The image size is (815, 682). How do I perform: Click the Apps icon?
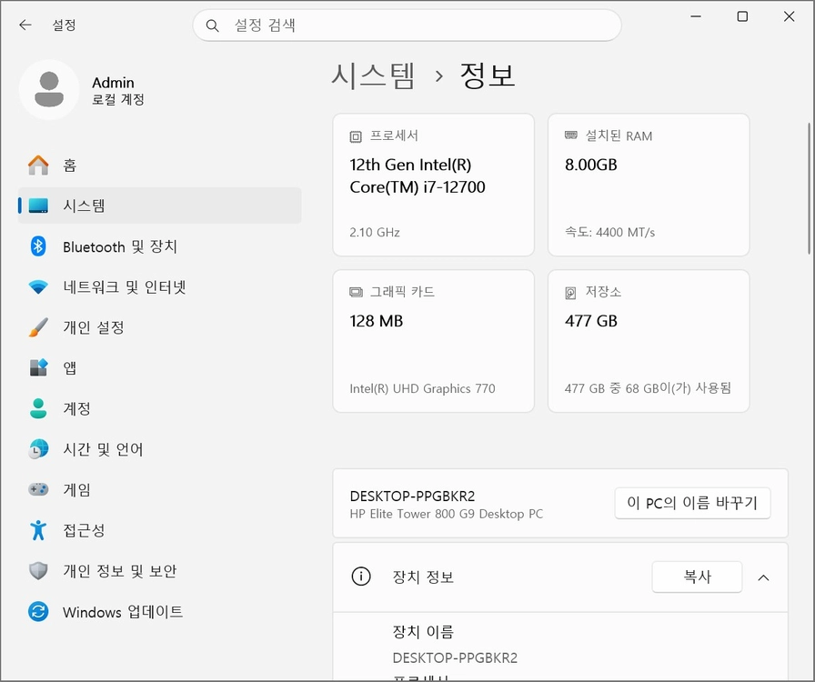pyautogui.click(x=38, y=367)
